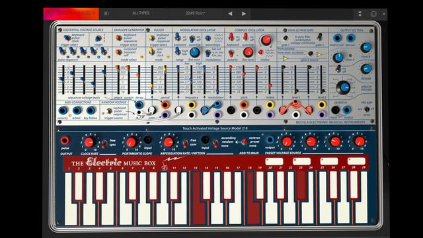Toggle modulation oscillator quantize switch
This screenshot has width=423, height=238.
coord(192,39)
